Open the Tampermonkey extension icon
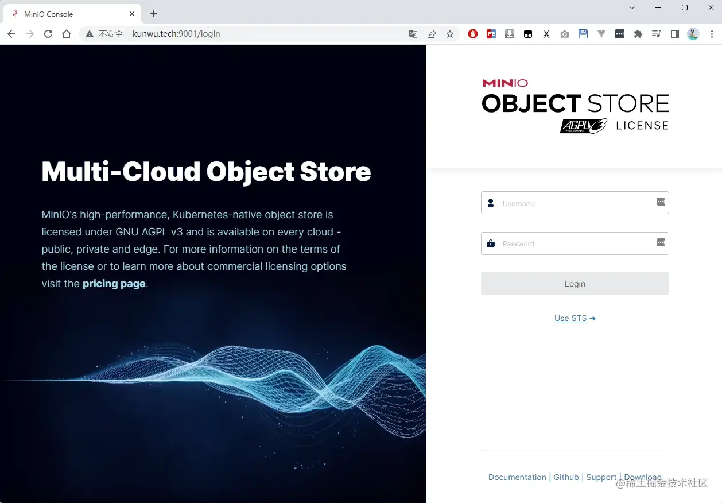Viewport: 722px width, 503px height. click(x=528, y=34)
